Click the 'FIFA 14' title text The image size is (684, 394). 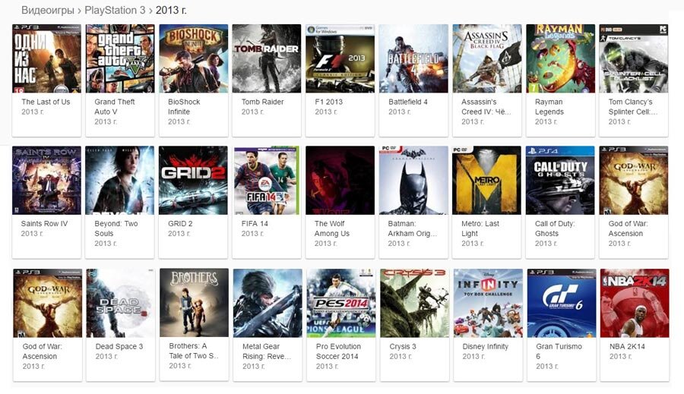pos(255,224)
